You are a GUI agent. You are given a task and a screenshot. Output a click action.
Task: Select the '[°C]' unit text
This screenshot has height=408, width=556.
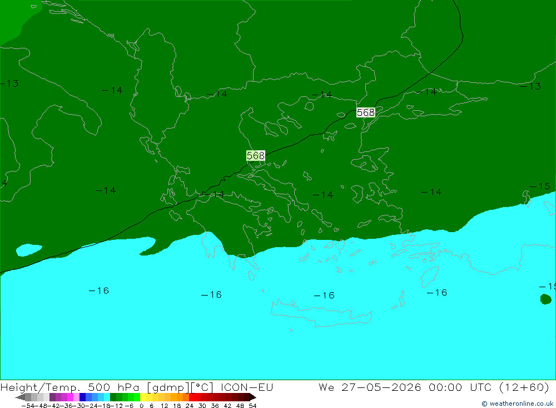coord(202,387)
